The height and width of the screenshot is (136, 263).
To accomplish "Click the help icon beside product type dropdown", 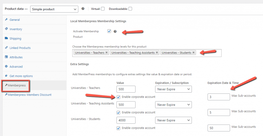I will tap(83, 9).
